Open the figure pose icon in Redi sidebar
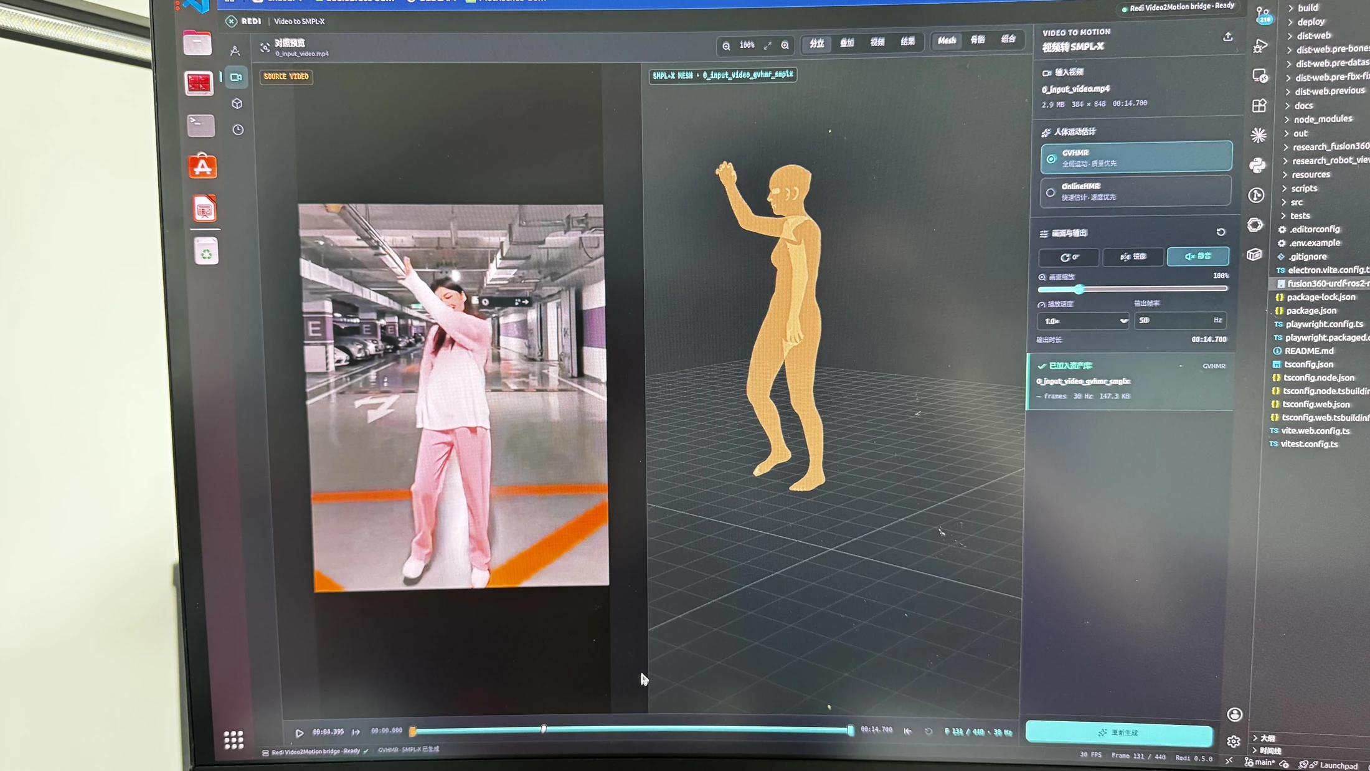 pos(235,50)
